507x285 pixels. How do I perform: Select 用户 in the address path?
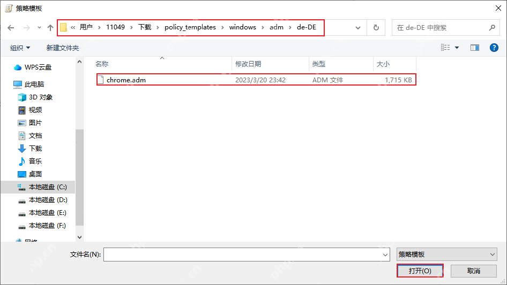tap(86, 27)
